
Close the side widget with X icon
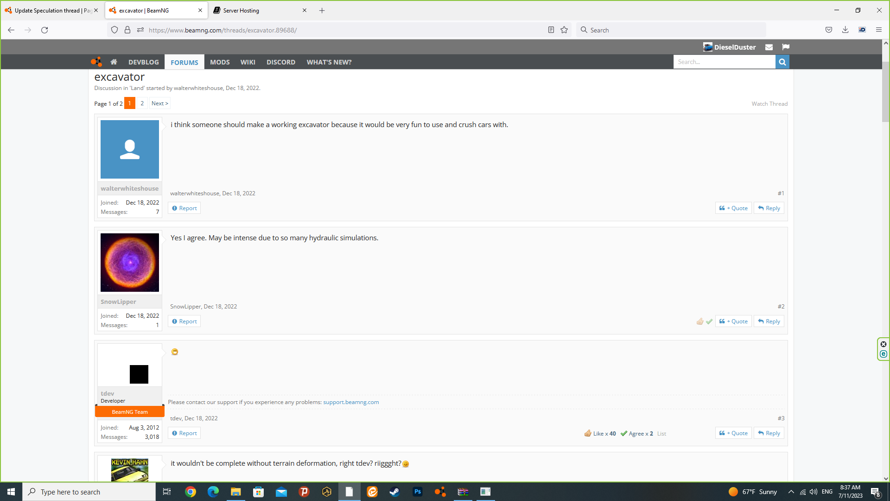pos(884,344)
